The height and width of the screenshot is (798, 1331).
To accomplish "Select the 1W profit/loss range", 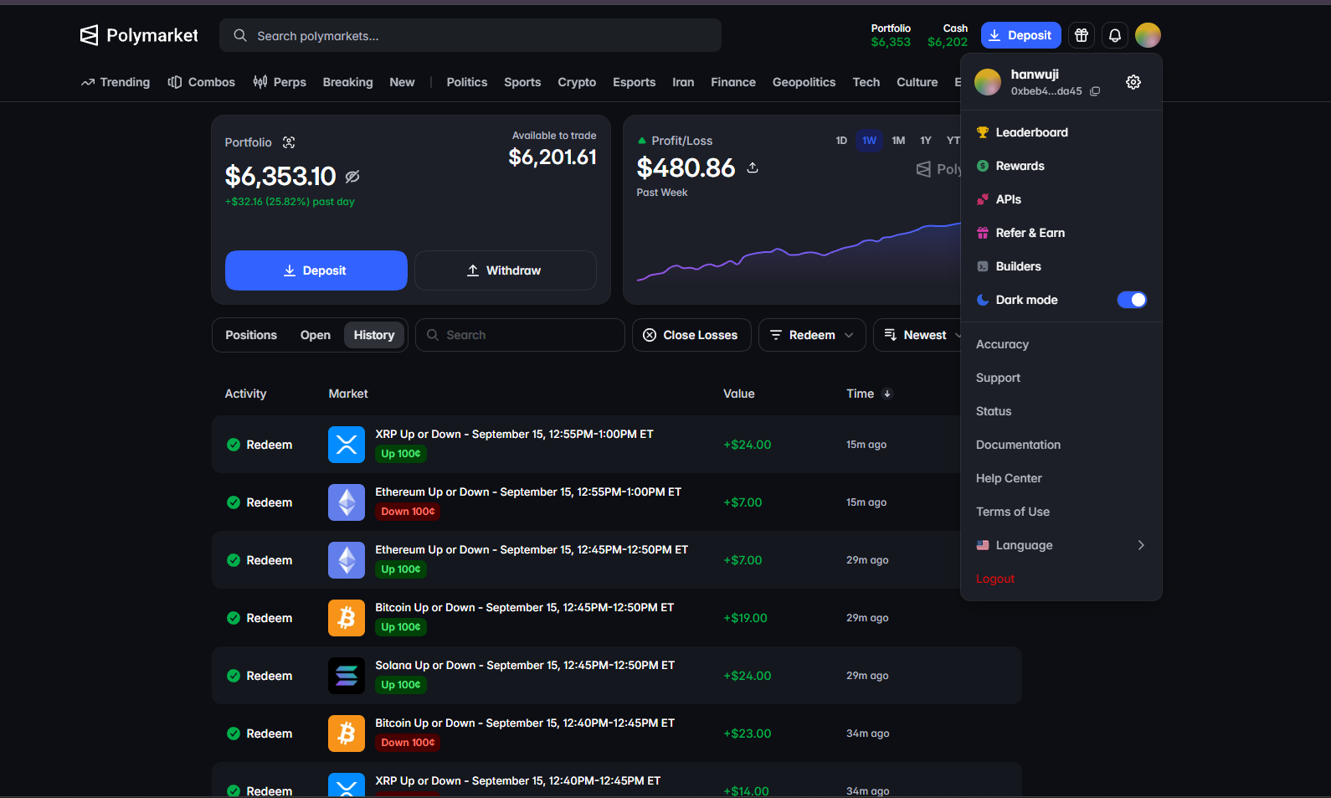I will pyautogui.click(x=870, y=141).
